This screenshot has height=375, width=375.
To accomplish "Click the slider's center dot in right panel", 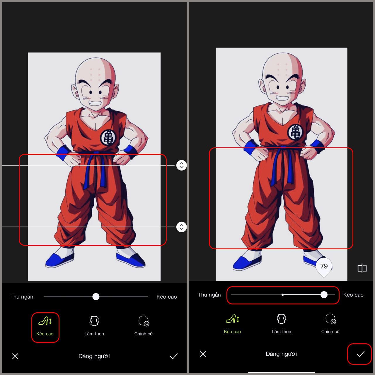I will point(282,295).
